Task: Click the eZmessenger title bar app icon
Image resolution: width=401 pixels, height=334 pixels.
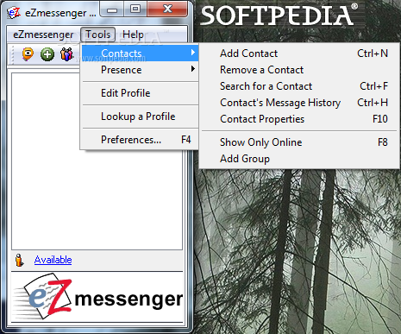Action: coord(14,13)
